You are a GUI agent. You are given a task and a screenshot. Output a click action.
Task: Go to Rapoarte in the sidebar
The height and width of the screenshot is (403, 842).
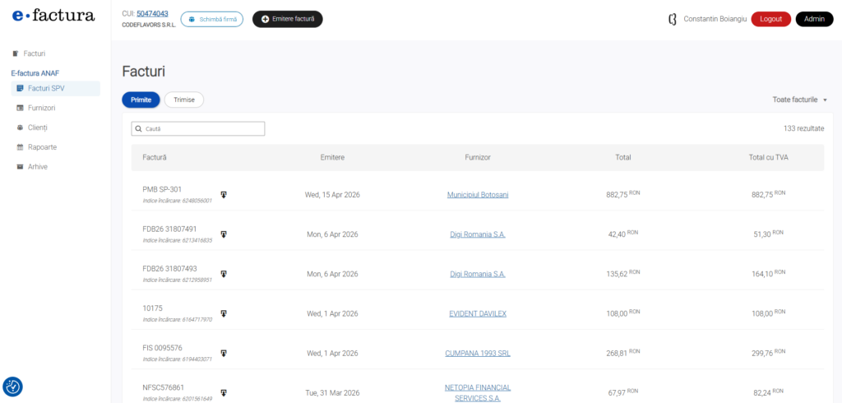point(41,147)
